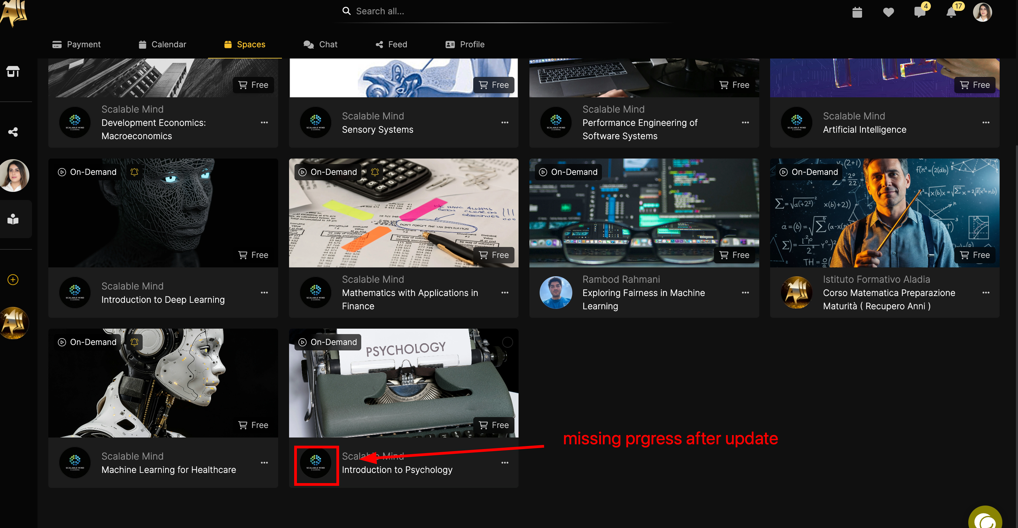Click Scalable Mind logo for Machine Learning Healthcare

(75, 463)
